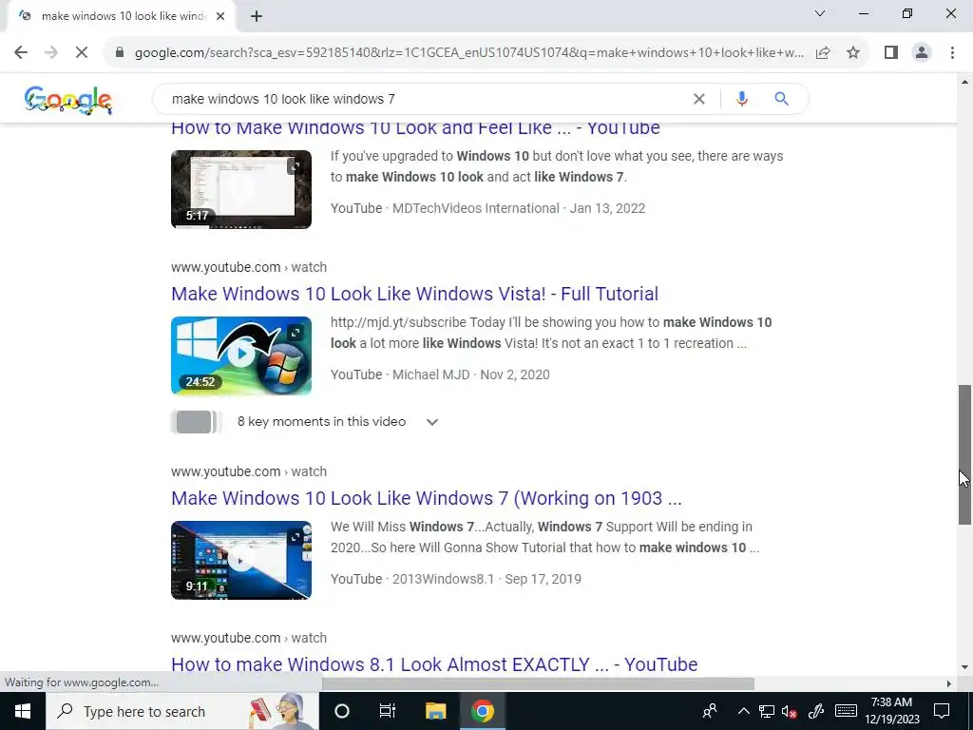
Task: Open Windows Ink pen tray icon
Action: 816,711
